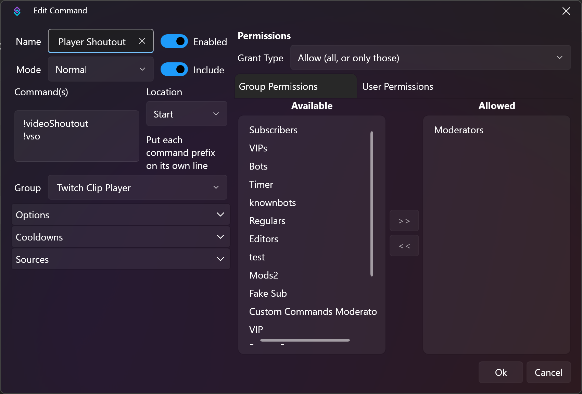Click the << move-left arrow button
This screenshot has height=394, width=582.
(x=404, y=246)
